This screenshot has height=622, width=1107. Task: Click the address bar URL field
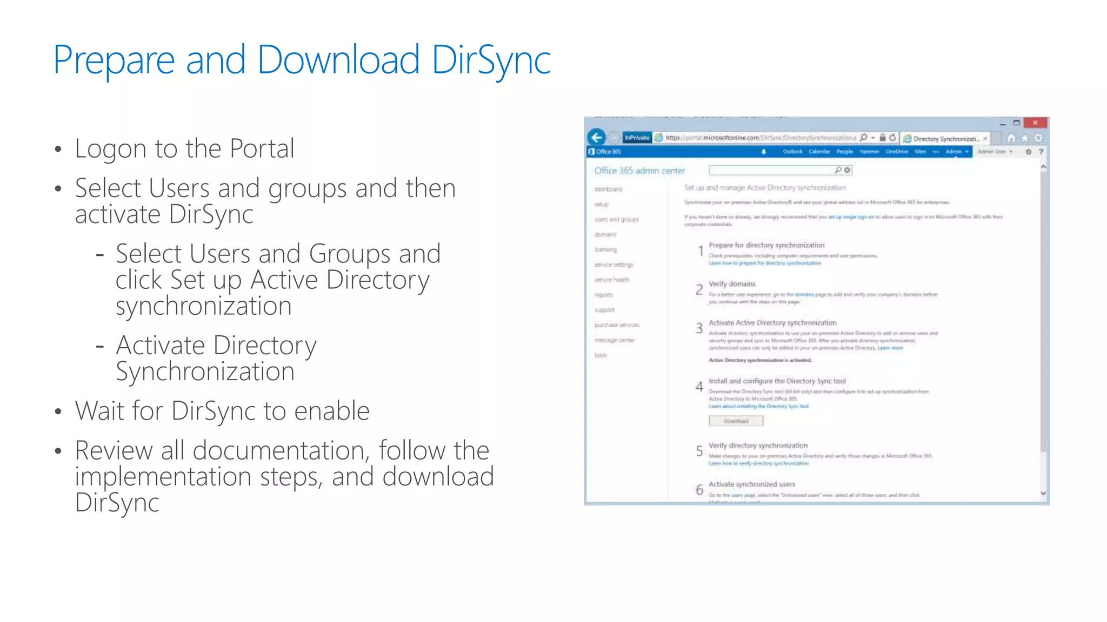(x=761, y=138)
